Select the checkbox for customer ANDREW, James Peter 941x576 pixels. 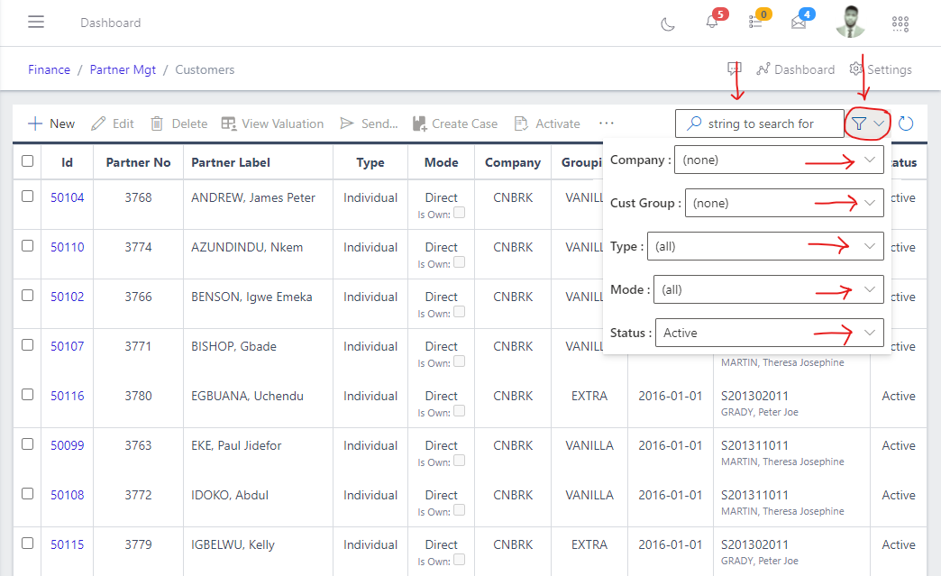pos(27,197)
